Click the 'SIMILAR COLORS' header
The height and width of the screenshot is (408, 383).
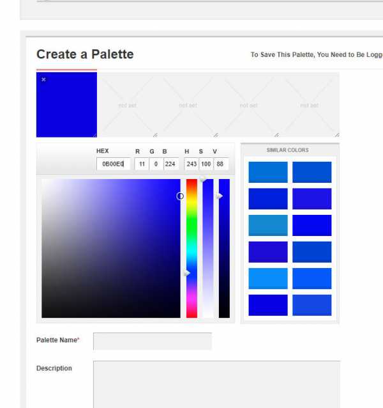(x=288, y=150)
